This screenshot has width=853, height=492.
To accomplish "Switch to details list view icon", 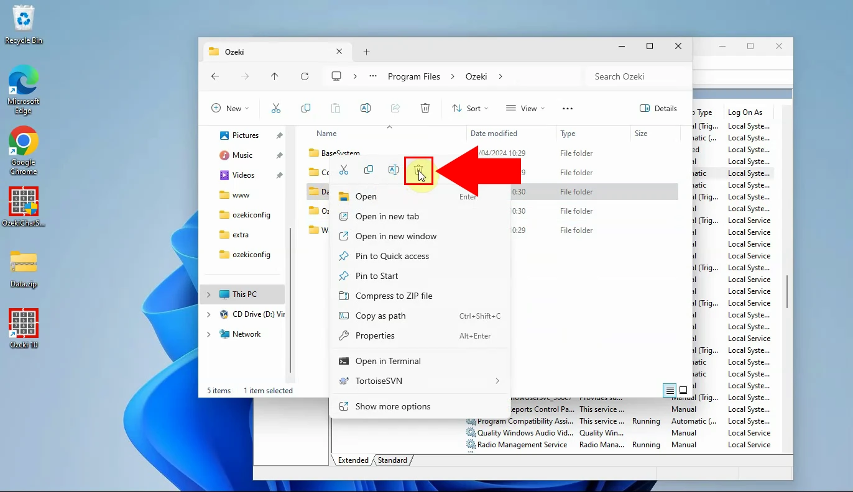I will tap(670, 390).
